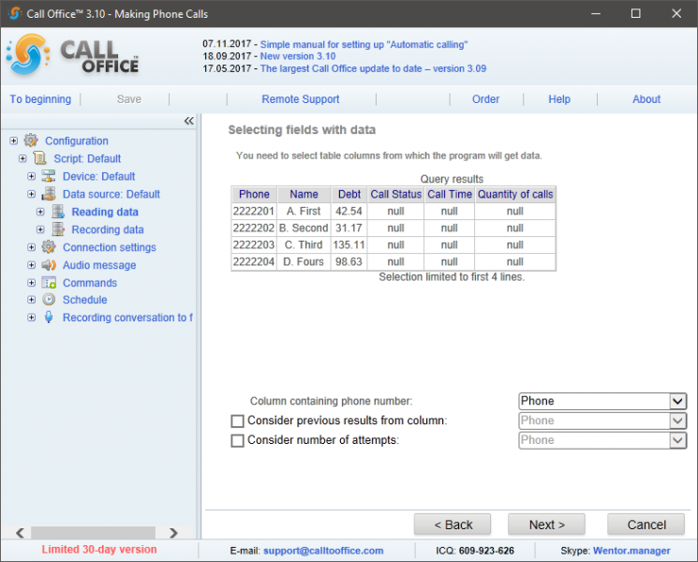Image resolution: width=698 pixels, height=562 pixels.
Task: Click cell 2222203 in results table
Action: pyautogui.click(x=254, y=245)
